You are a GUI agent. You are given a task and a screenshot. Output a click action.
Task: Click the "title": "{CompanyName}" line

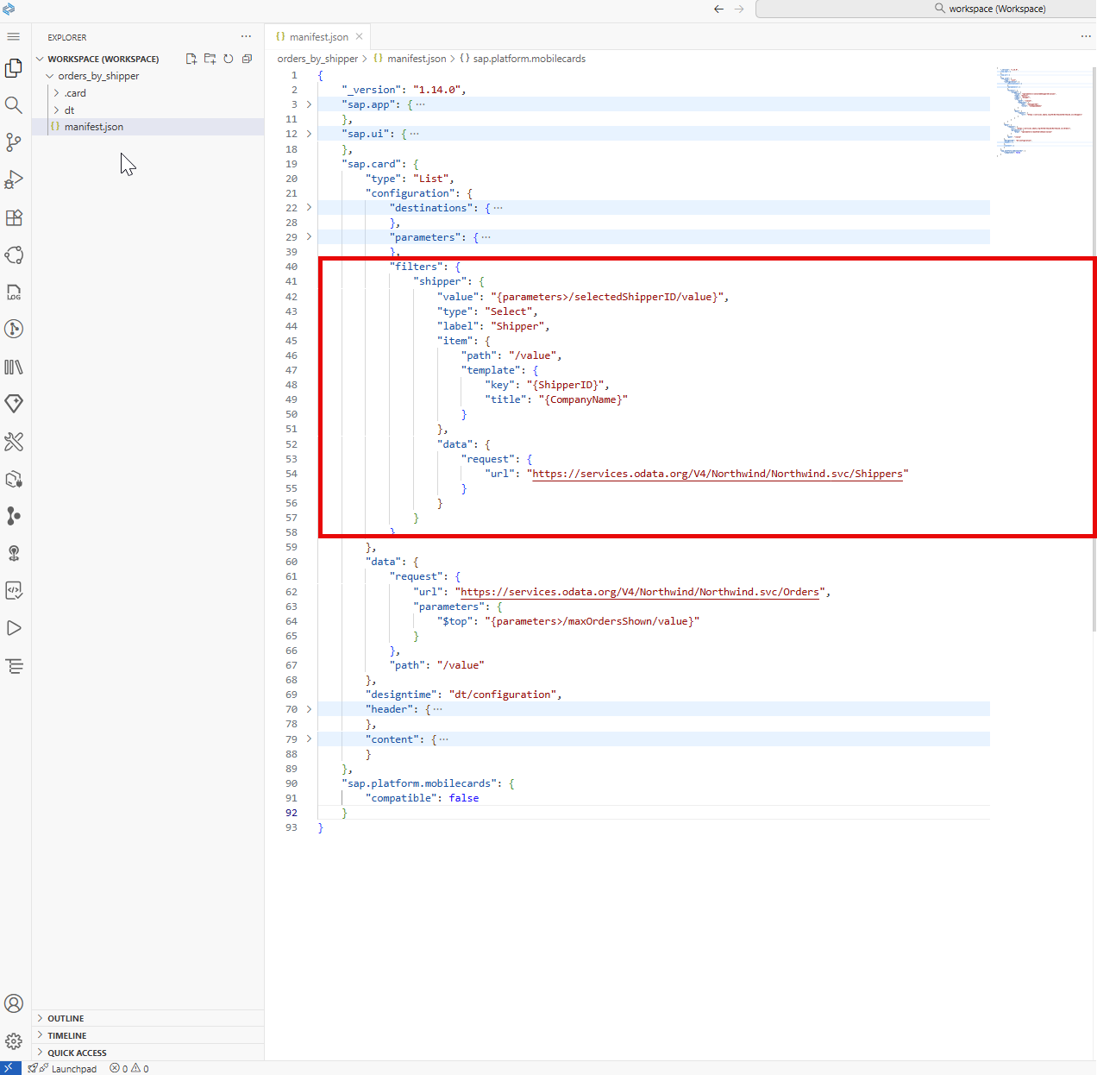[556, 399]
